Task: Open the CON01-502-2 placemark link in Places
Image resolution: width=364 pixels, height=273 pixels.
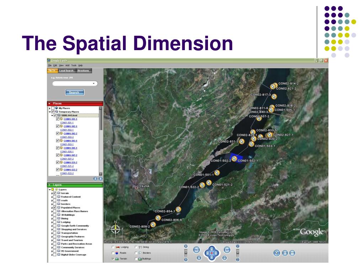Action: pyautogui.click(x=70, y=134)
